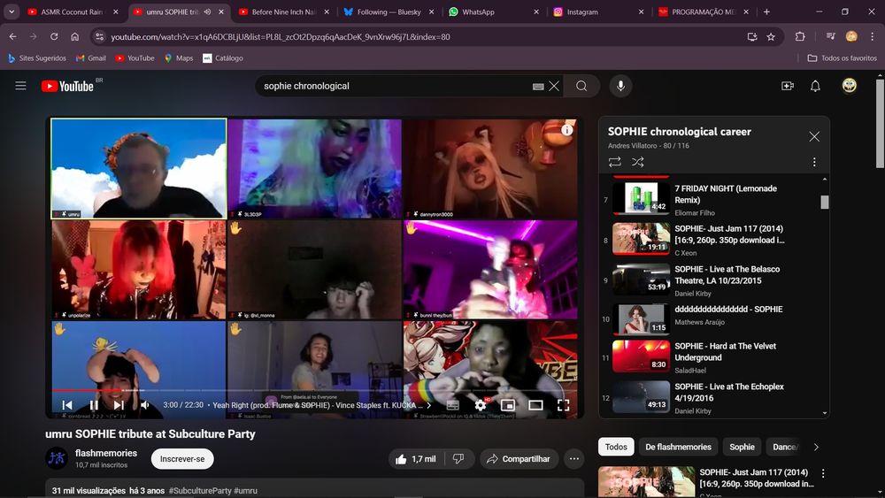Switch to miniplayer mode
Screen dimensions: 885x498
click(508, 405)
